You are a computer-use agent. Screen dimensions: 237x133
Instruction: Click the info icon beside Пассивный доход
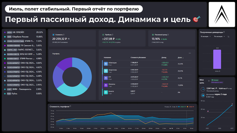[168, 35]
